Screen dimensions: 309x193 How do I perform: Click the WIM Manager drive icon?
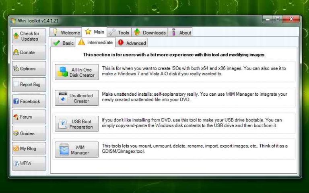64,149
